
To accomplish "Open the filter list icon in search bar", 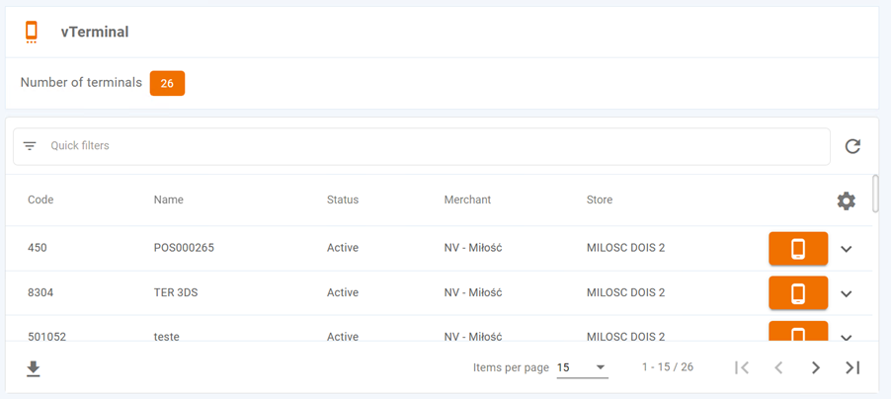I will [x=30, y=146].
